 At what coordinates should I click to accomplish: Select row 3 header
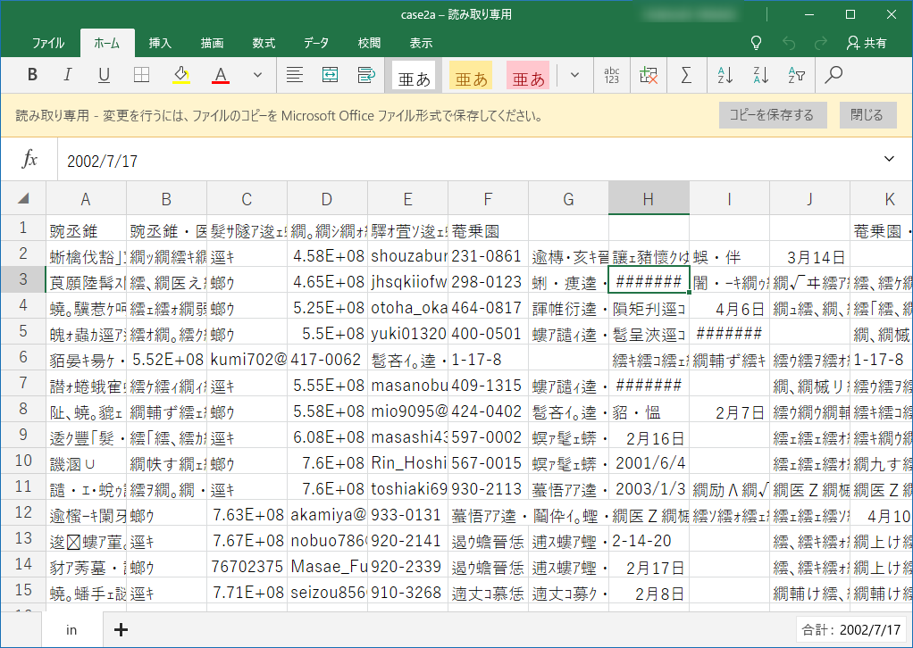(x=23, y=279)
